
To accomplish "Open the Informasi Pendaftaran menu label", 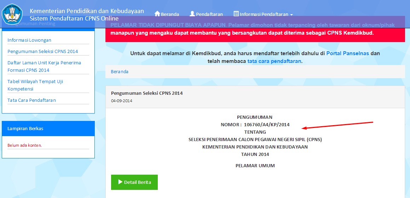I will pos(264,14).
